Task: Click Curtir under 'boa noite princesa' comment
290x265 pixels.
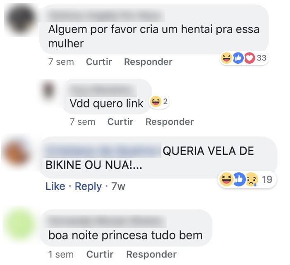Action: click(x=100, y=255)
